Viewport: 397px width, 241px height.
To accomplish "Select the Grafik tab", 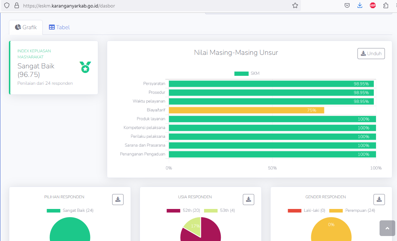I will click(26, 27).
